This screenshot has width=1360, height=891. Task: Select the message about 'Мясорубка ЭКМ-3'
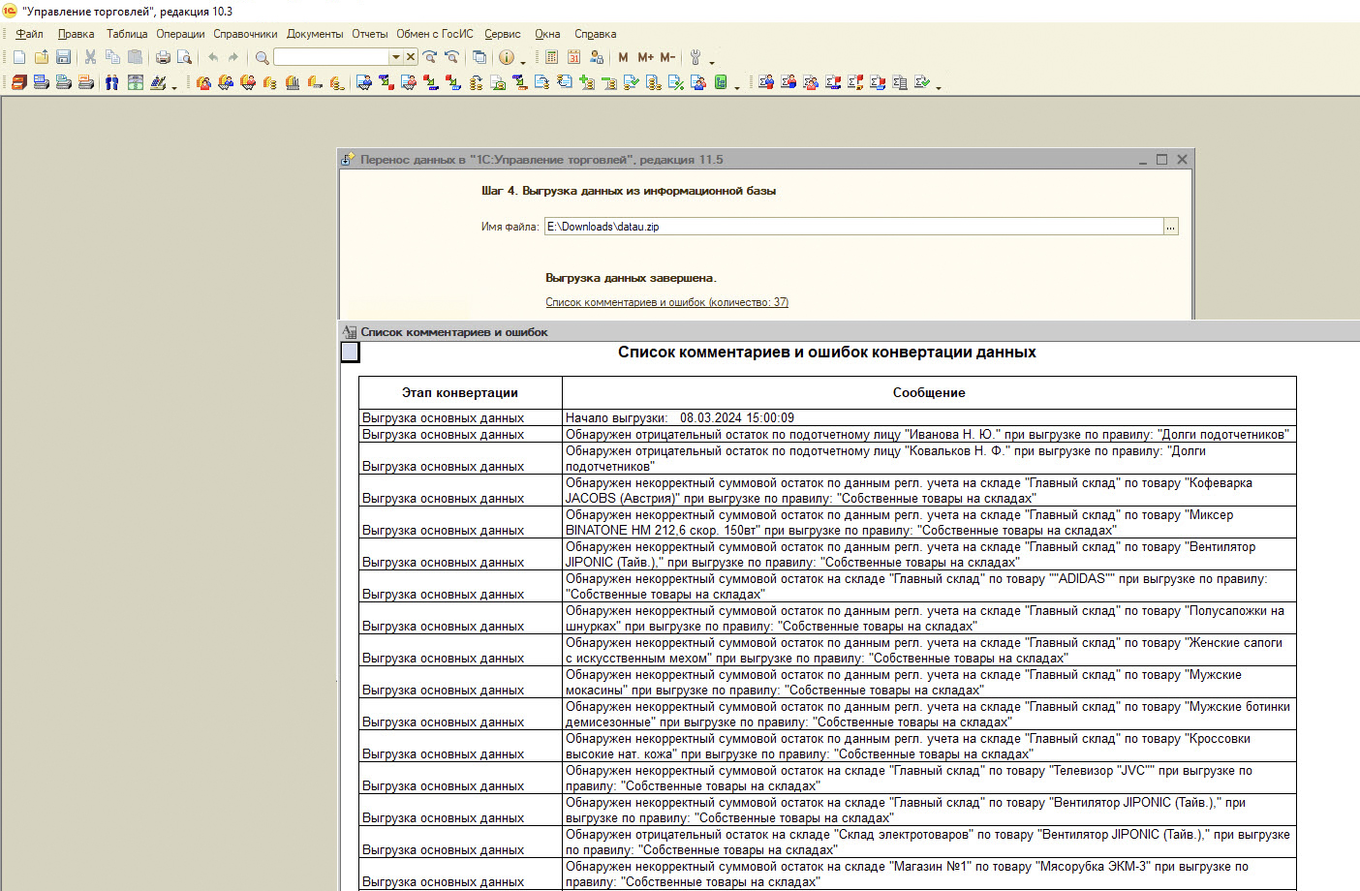[x=929, y=874]
